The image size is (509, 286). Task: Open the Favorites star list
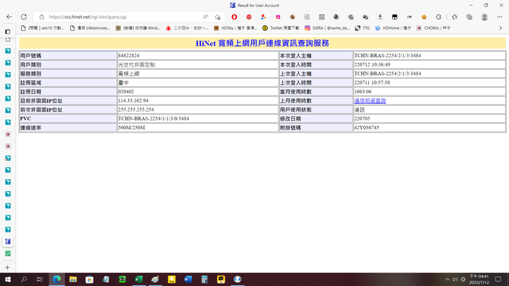455,17
